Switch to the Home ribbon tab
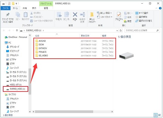Viewport: 163px width, 118px height. click(15, 8)
